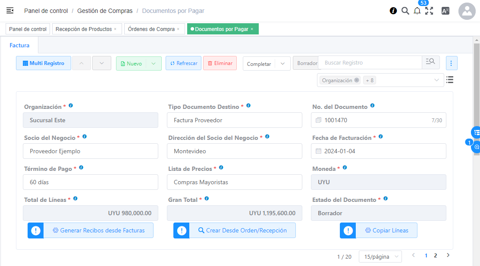
Task: Open the language translation icon
Action: [445, 11]
